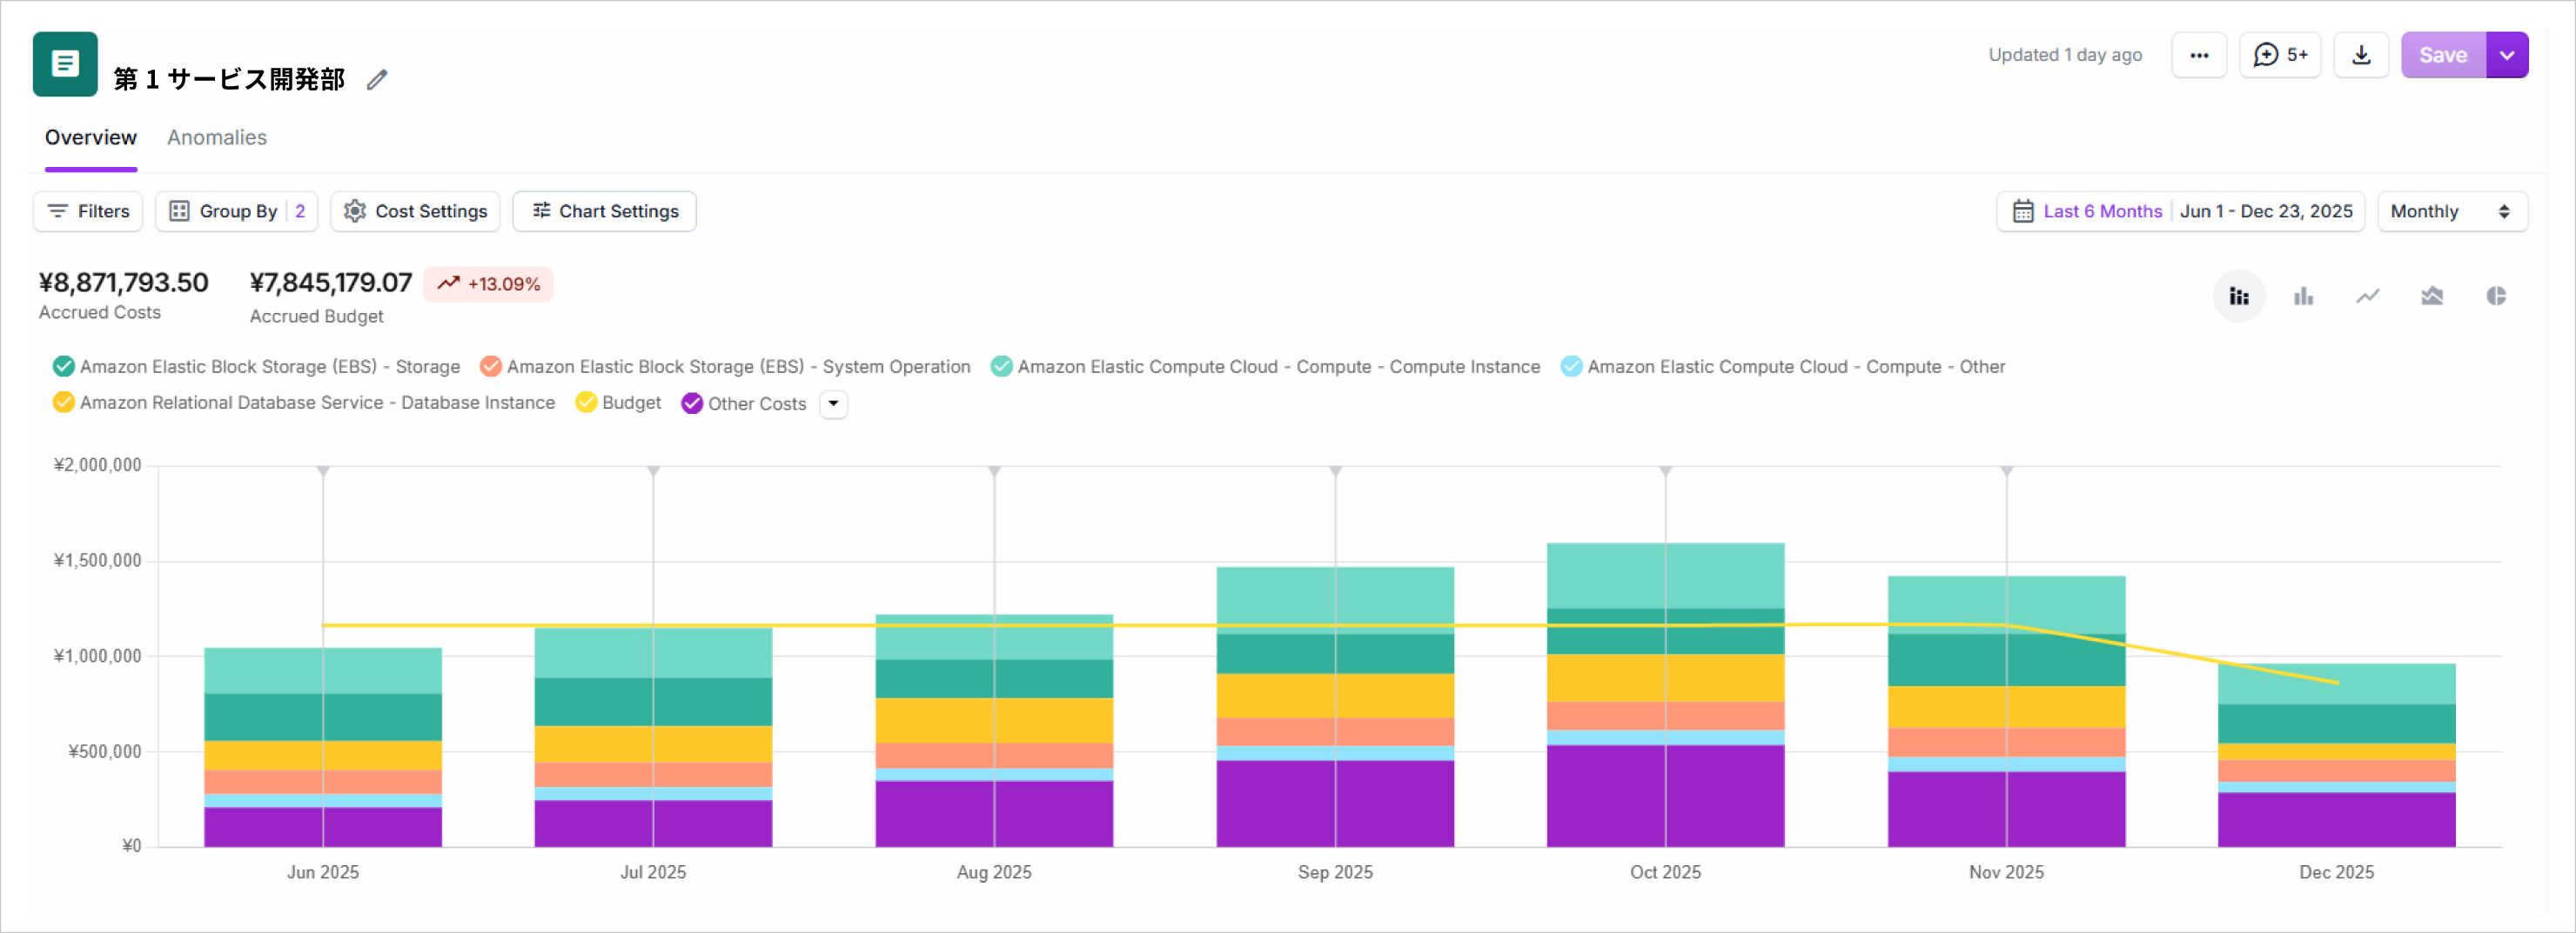Click the Filters button
The width and height of the screenshot is (2576, 933).
pyautogui.click(x=88, y=212)
